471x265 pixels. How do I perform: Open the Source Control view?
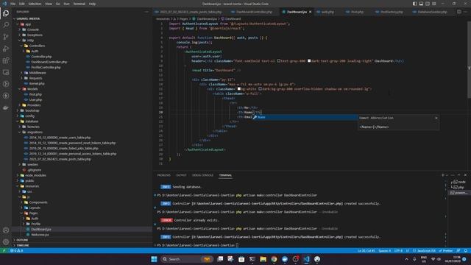[6, 37]
